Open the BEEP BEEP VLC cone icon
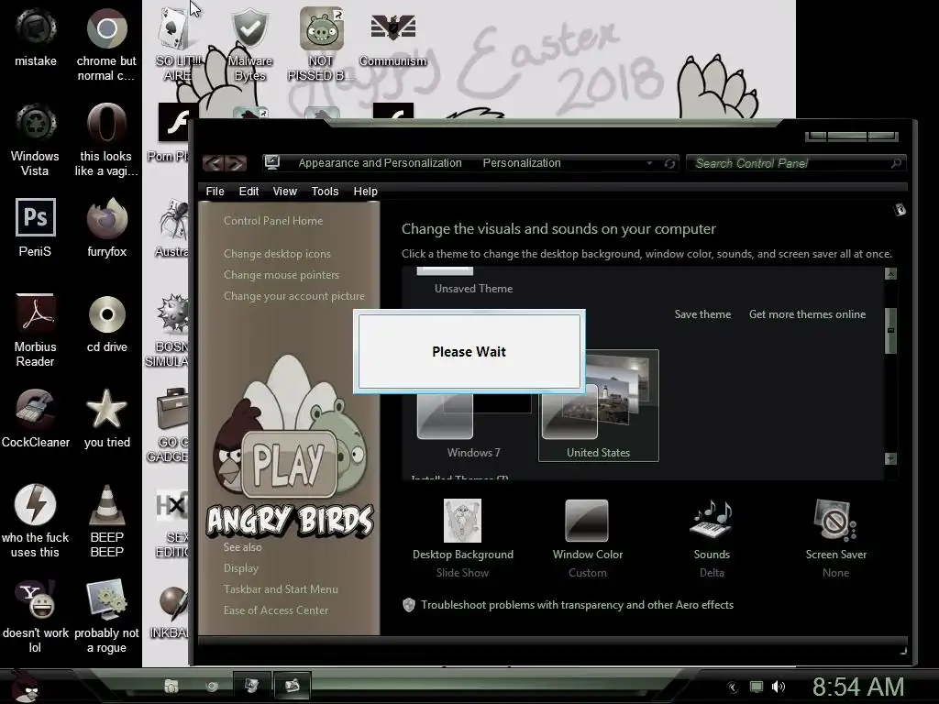The image size is (939, 704). [106, 521]
